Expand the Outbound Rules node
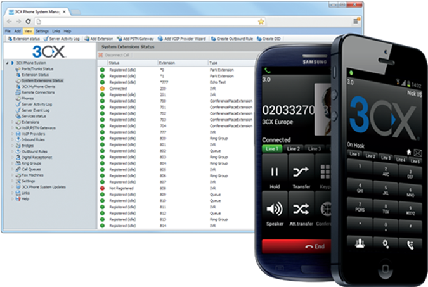The height and width of the screenshot is (287, 428). pos(12,151)
